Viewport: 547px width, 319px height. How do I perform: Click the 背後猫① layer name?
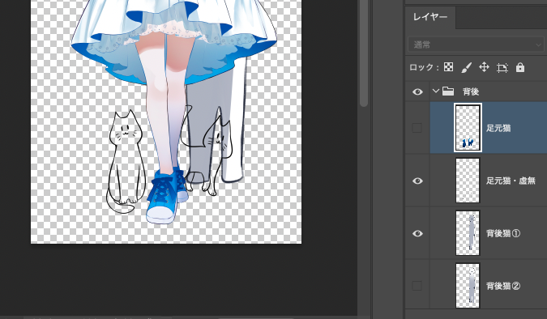click(x=503, y=233)
